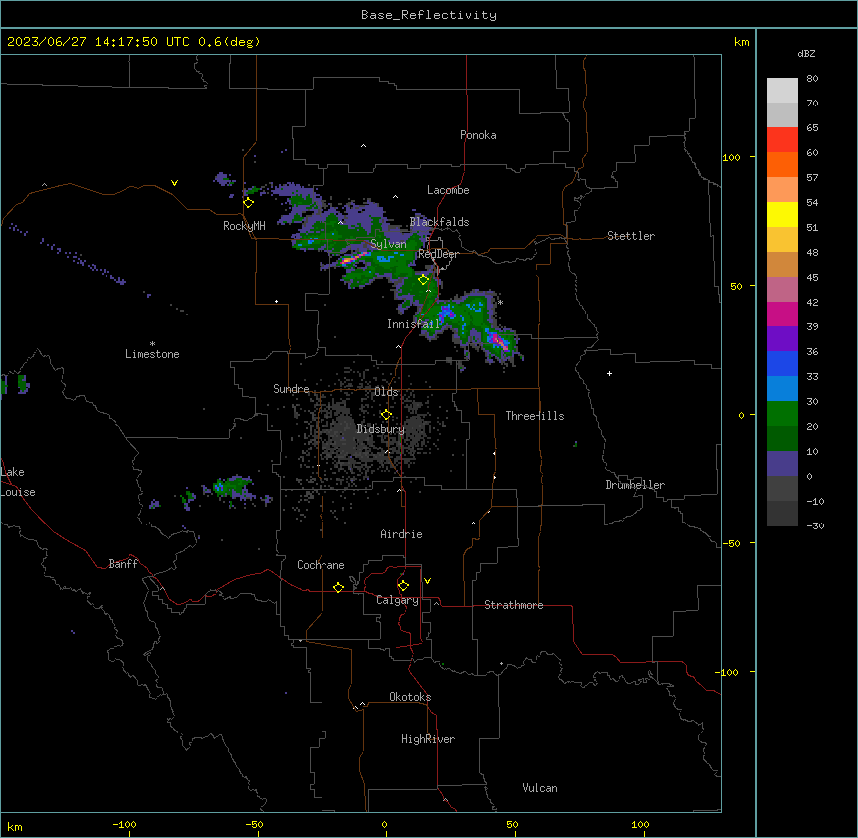Click the Innisfail label

tap(413, 324)
